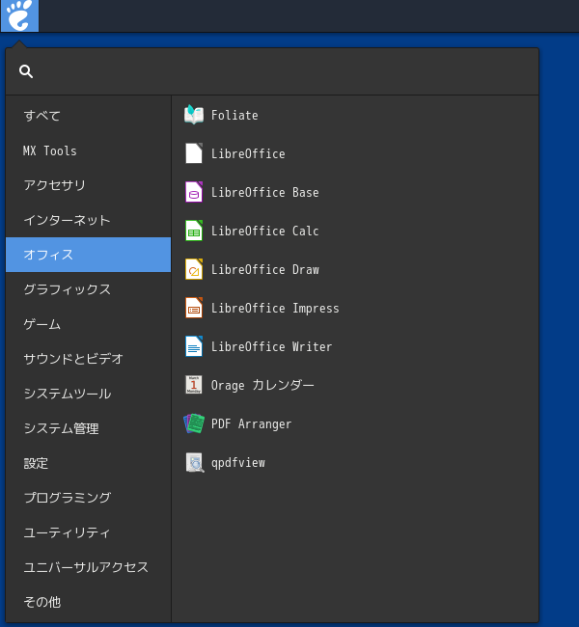This screenshot has height=627, width=579.
Task: Click the qpdfview label
Action: tap(238, 463)
